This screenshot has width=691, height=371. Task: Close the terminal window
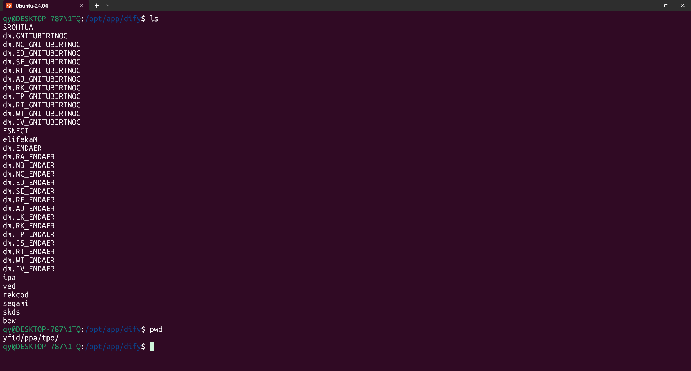point(683,5)
